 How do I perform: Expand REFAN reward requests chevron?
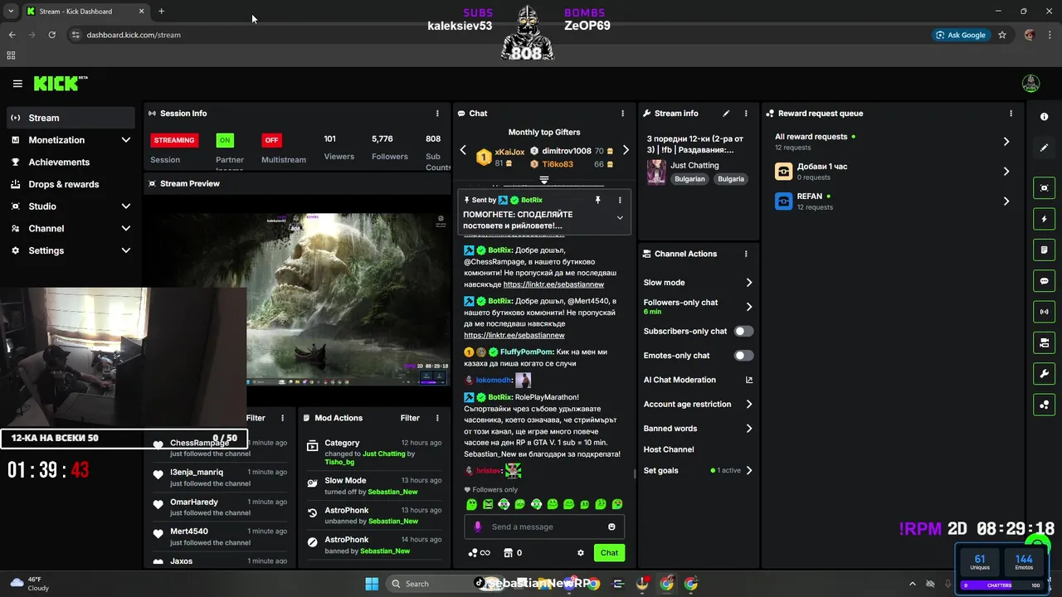click(1006, 201)
